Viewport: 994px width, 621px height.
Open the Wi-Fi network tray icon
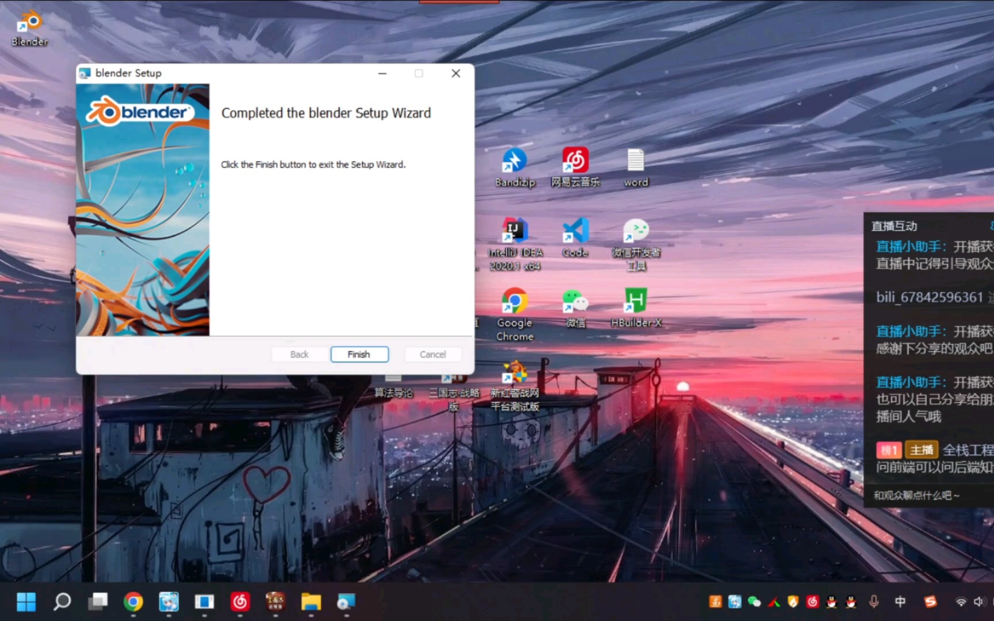click(x=961, y=601)
